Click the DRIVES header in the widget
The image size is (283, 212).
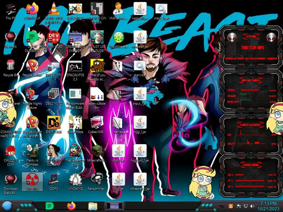point(250,165)
